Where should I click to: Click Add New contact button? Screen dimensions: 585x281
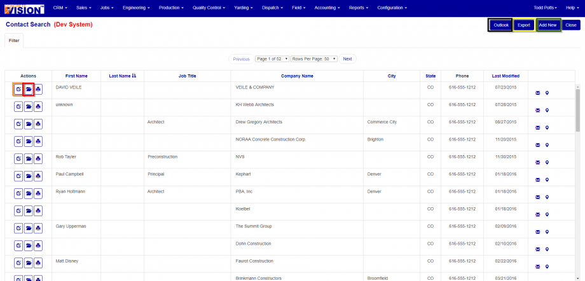click(547, 25)
